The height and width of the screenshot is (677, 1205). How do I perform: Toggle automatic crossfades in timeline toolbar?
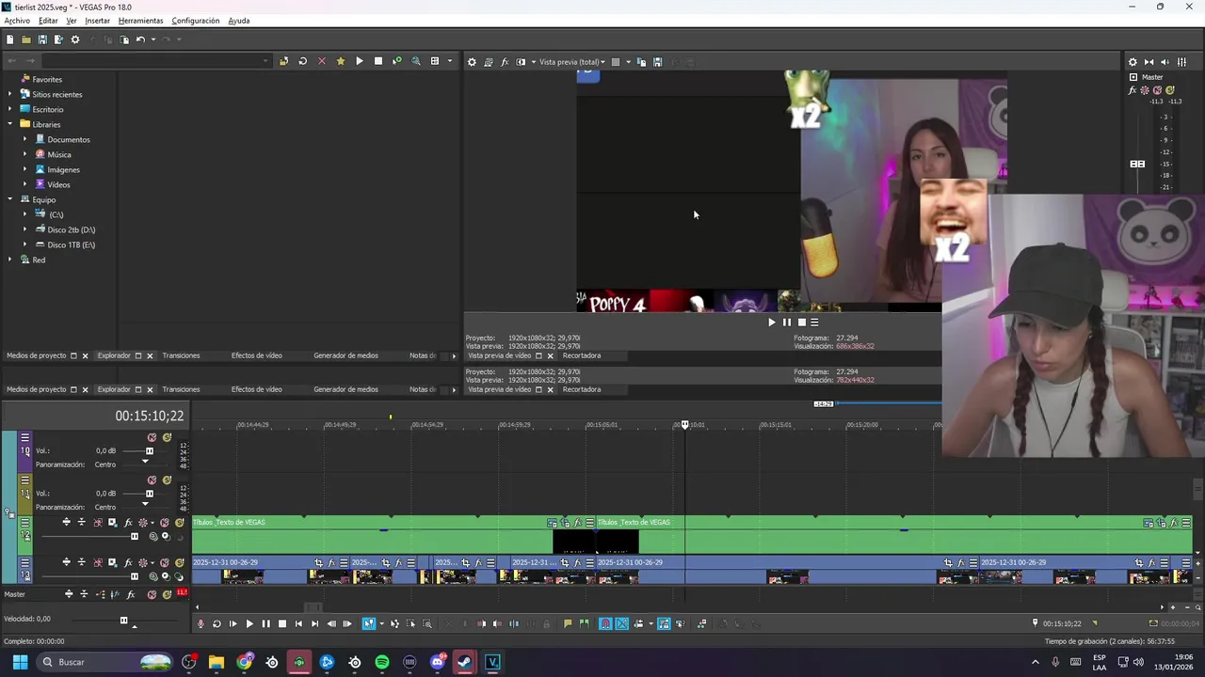(x=621, y=623)
